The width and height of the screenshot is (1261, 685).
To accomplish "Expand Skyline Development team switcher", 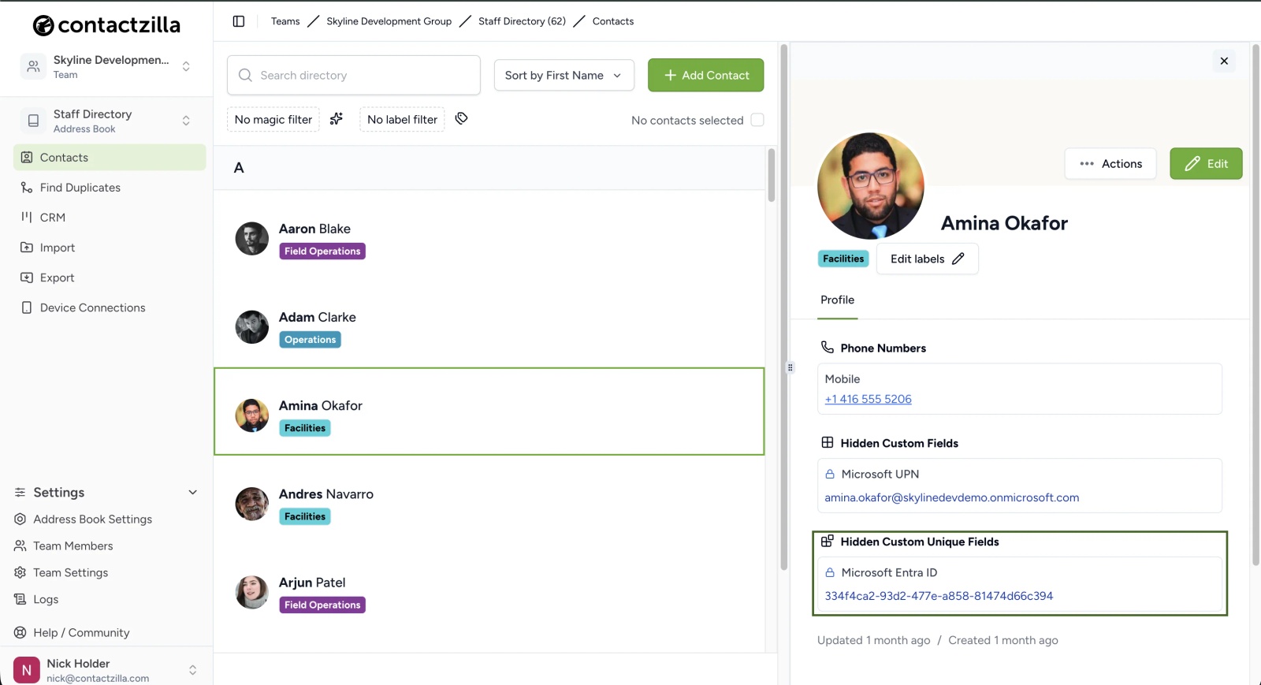I will coord(106,66).
